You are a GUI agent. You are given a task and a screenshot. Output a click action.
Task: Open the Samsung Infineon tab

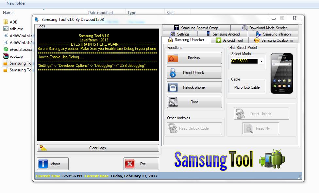[x=273, y=34]
